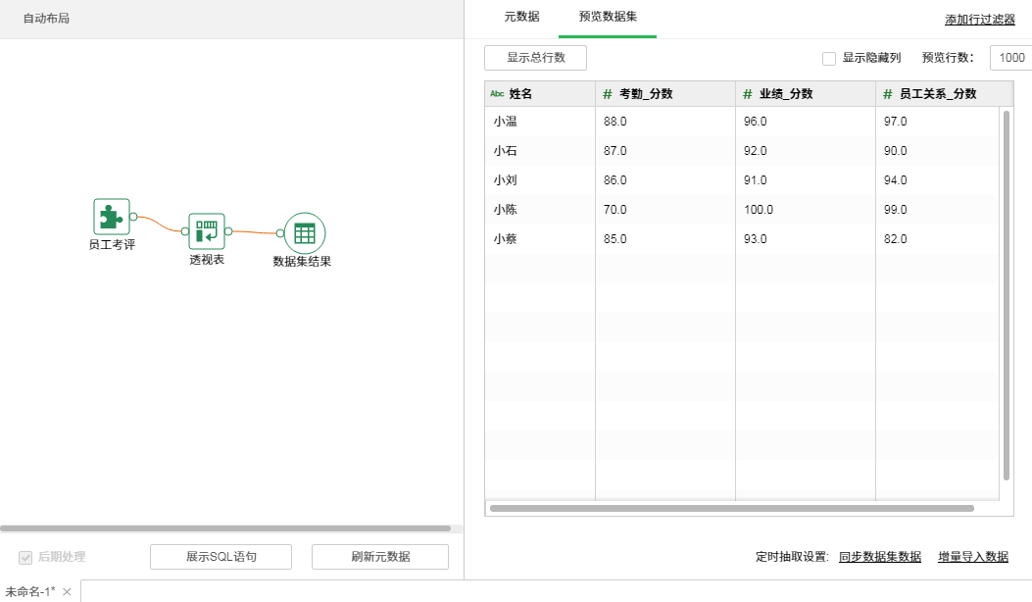This screenshot has height=602, width=1032.
Task: Select the 员工考评 data source node icon
Action: (111, 217)
